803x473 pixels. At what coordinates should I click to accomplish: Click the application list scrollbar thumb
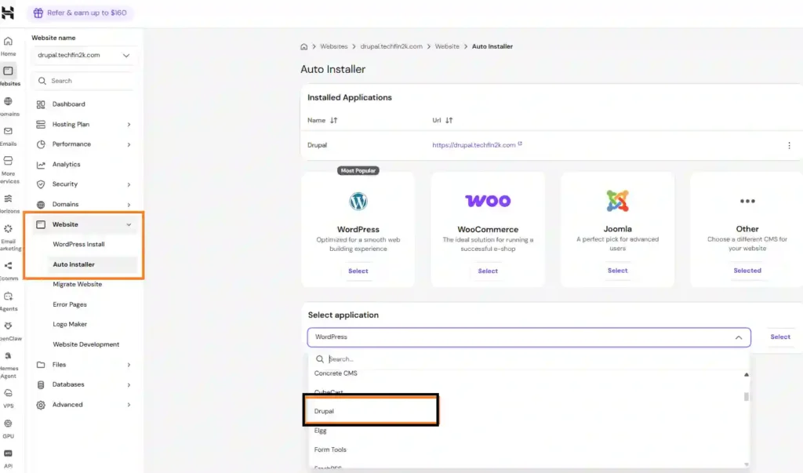tap(747, 397)
